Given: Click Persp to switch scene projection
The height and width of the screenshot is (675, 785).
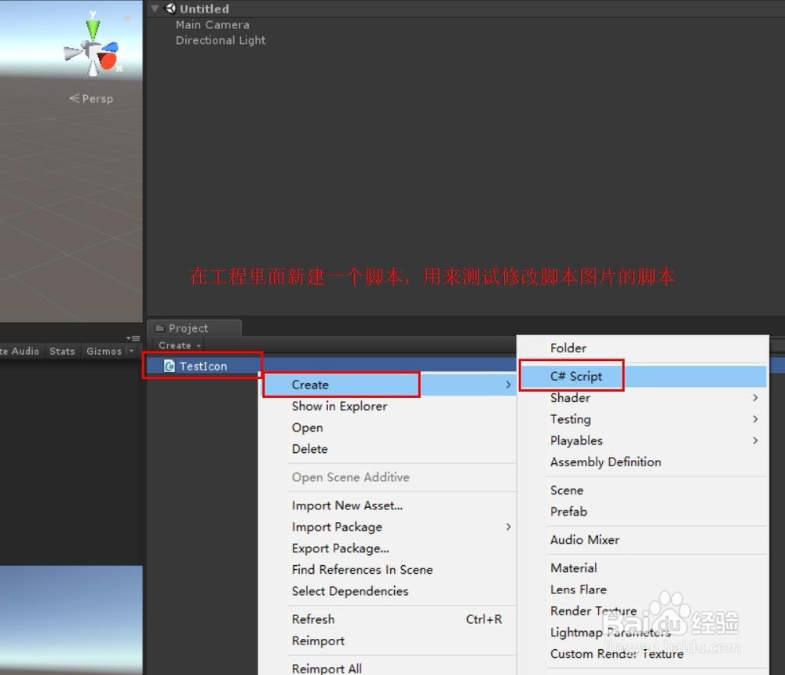Looking at the screenshot, I should [x=96, y=98].
